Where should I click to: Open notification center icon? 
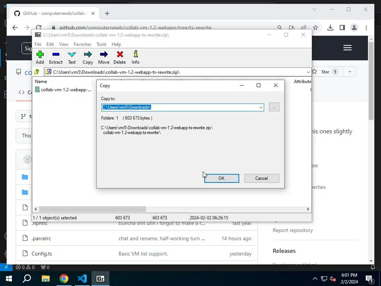(x=369, y=279)
